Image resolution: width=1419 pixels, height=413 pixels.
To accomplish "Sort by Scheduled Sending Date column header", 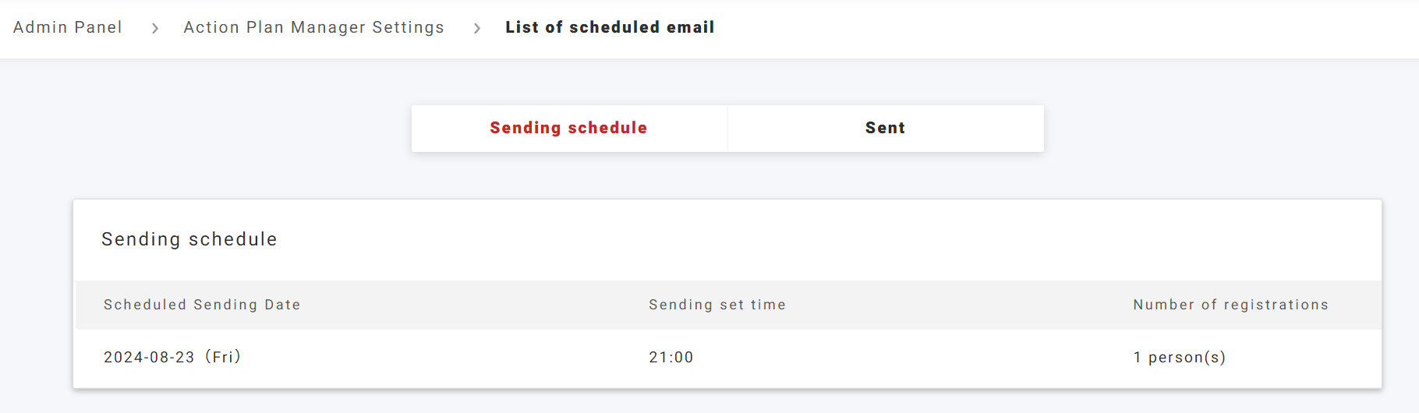I will 202,305.
